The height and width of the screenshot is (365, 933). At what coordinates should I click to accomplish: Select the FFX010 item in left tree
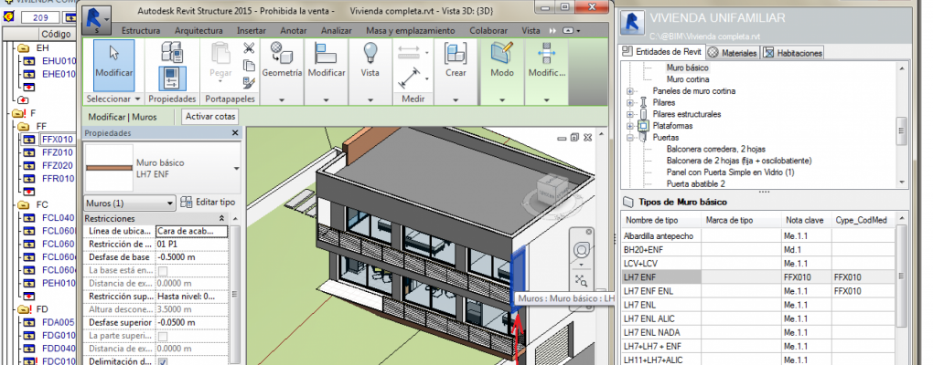(57, 140)
